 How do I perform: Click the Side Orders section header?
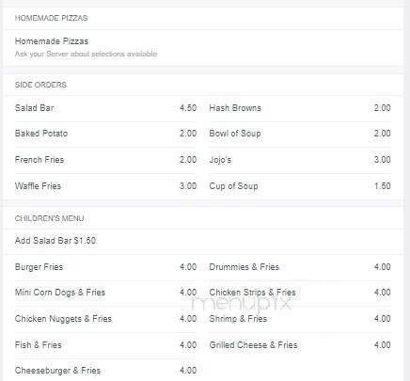pos(40,85)
